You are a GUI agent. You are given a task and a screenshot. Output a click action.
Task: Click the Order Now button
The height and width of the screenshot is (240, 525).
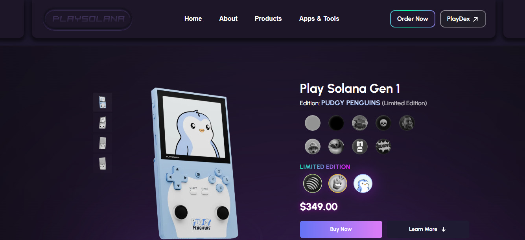[413, 19]
